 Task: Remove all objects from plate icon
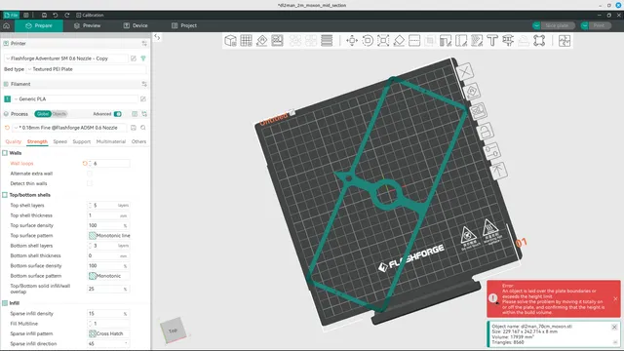pos(464,72)
